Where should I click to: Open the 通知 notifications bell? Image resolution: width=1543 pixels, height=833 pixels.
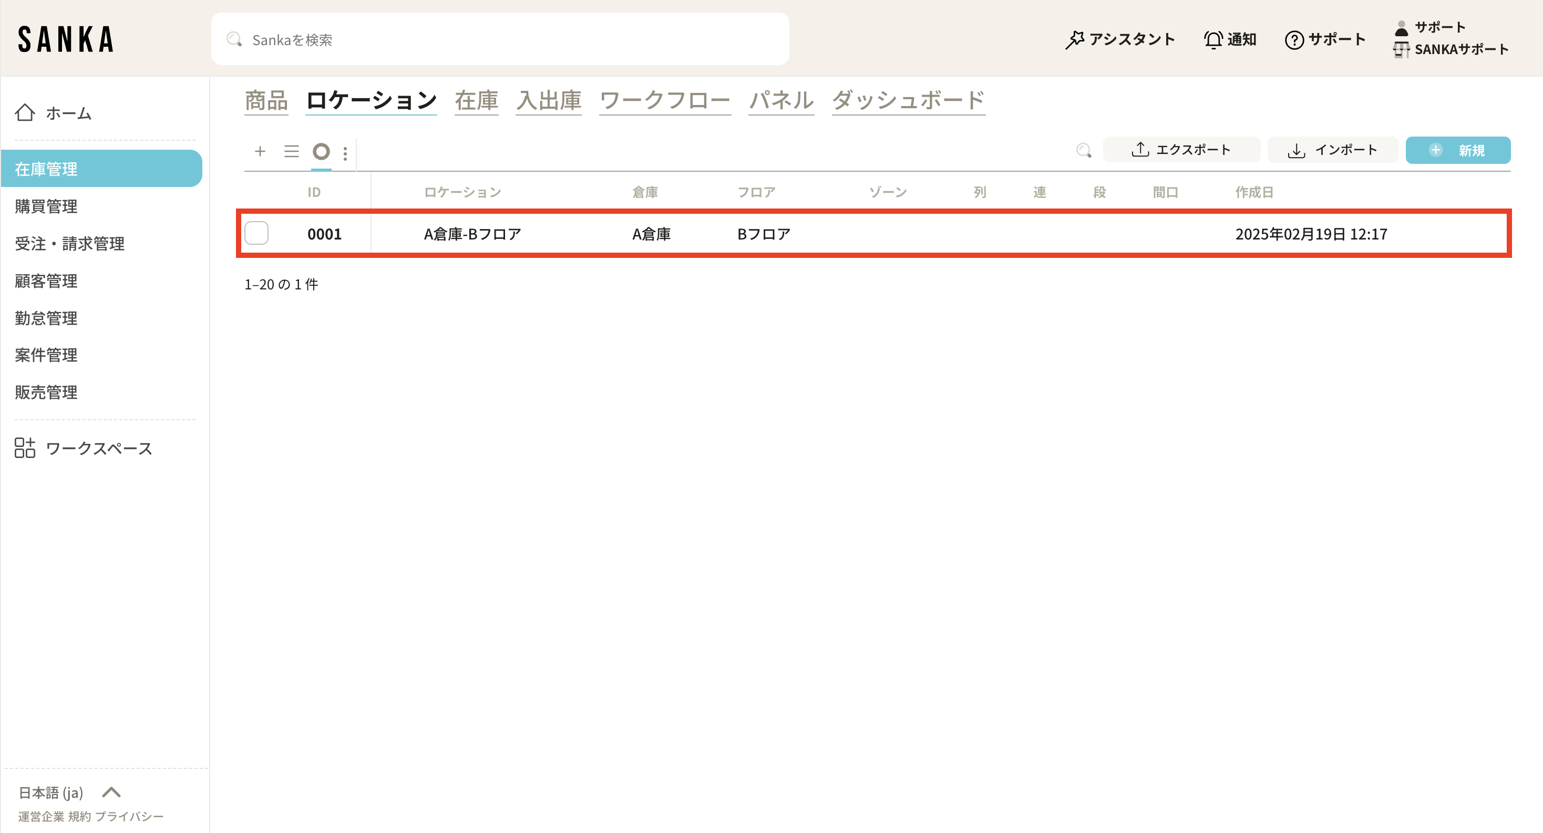coord(1213,39)
